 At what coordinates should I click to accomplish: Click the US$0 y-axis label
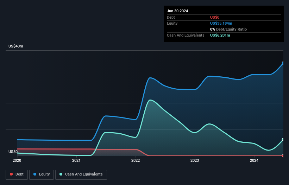coord(13,152)
